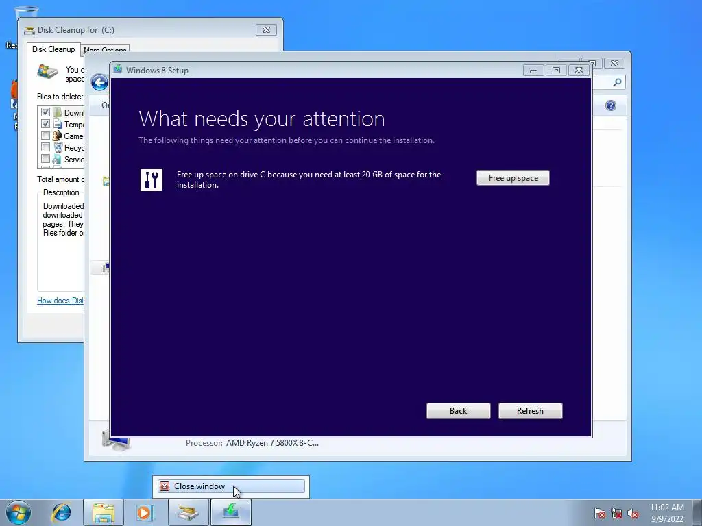Select Game files icon in list

58,136
